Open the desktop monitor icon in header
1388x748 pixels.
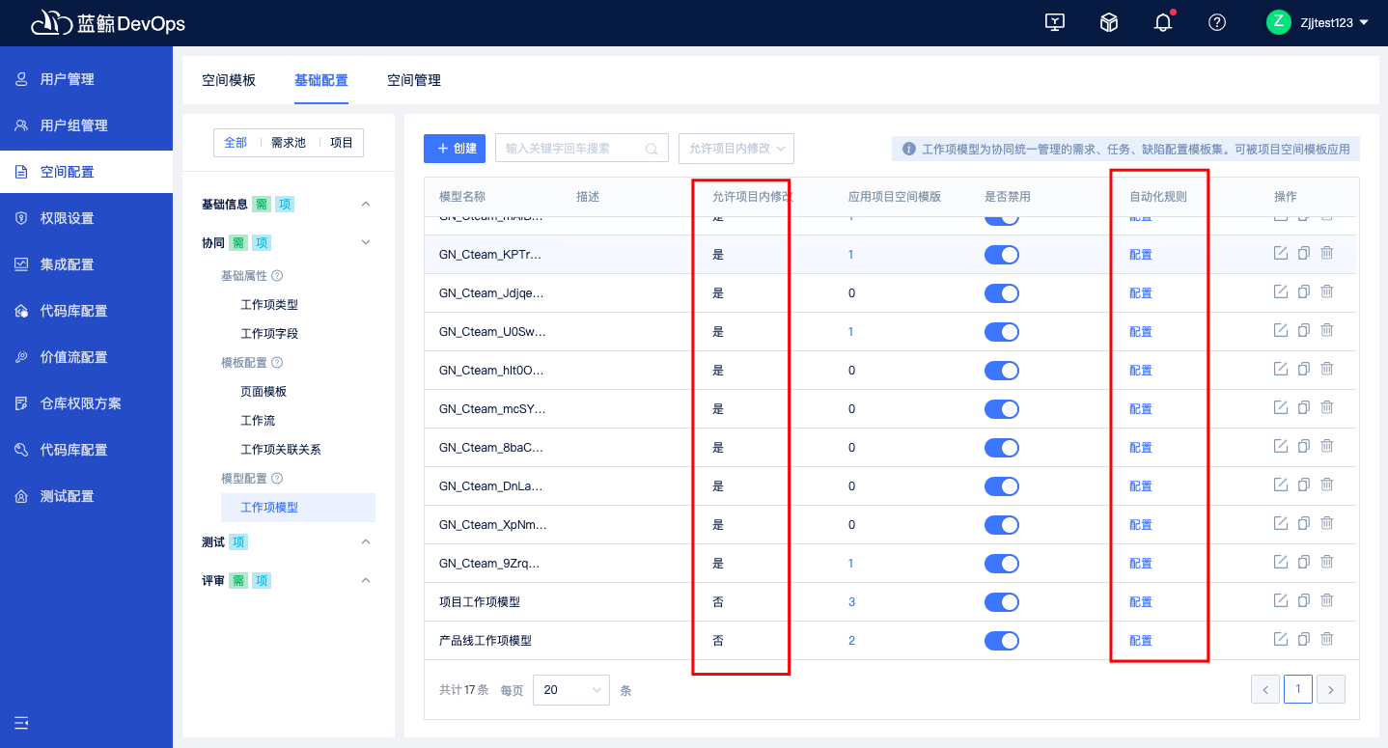(x=1055, y=22)
